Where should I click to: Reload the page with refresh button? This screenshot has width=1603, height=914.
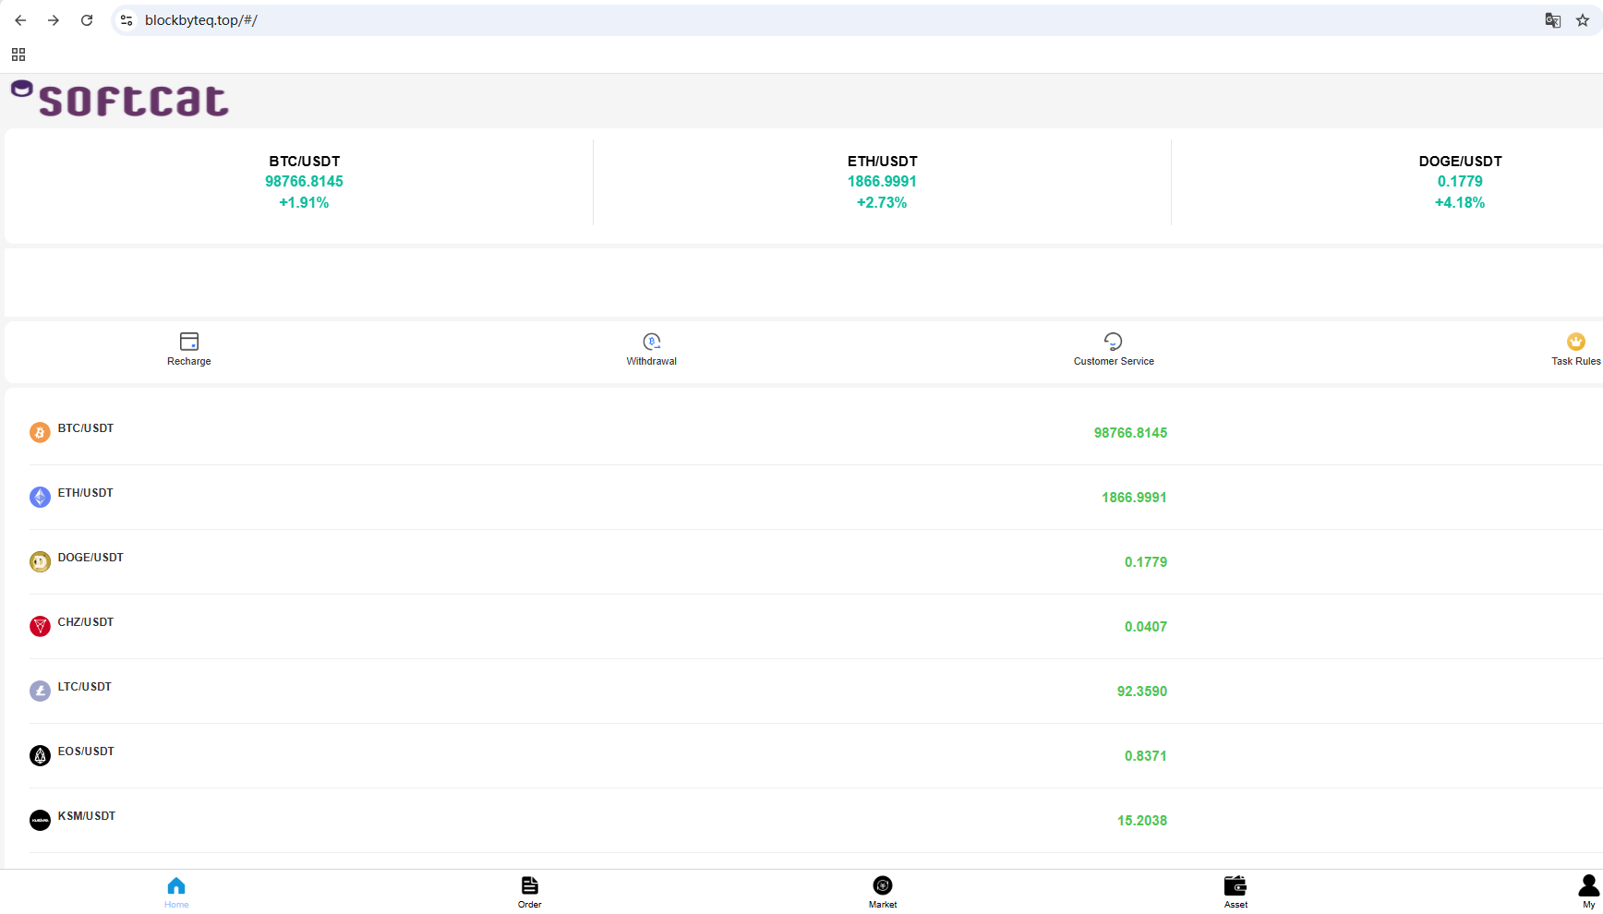[87, 20]
